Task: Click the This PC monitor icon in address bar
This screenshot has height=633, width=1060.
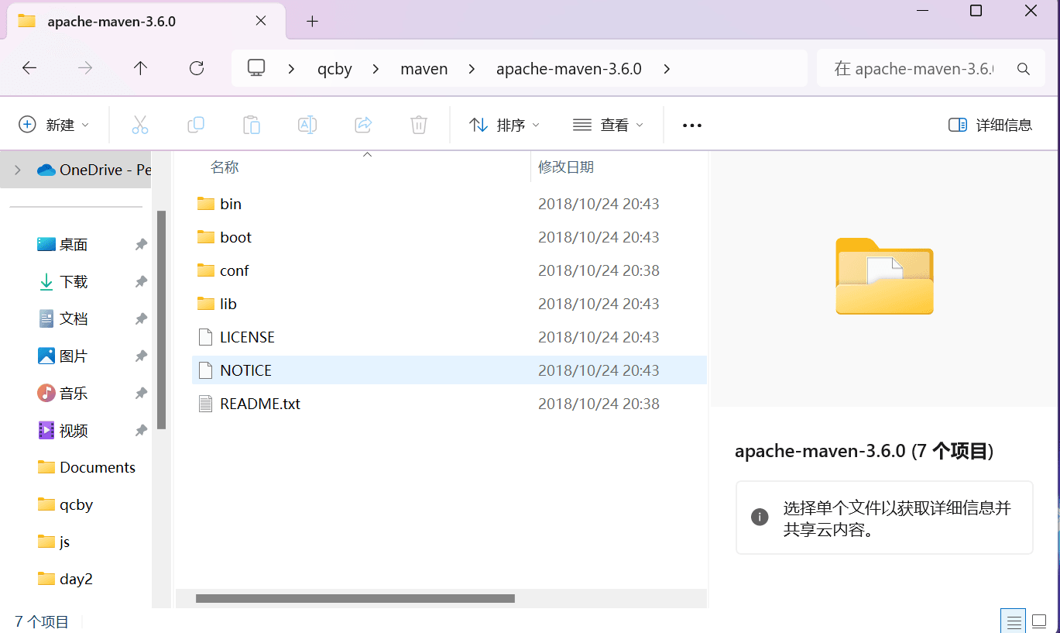Action: (x=256, y=68)
